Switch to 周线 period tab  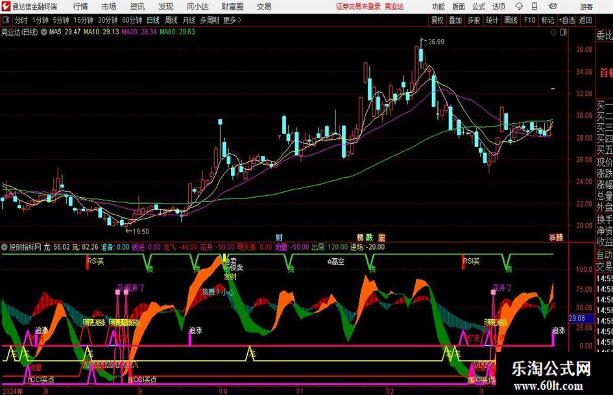(171, 20)
